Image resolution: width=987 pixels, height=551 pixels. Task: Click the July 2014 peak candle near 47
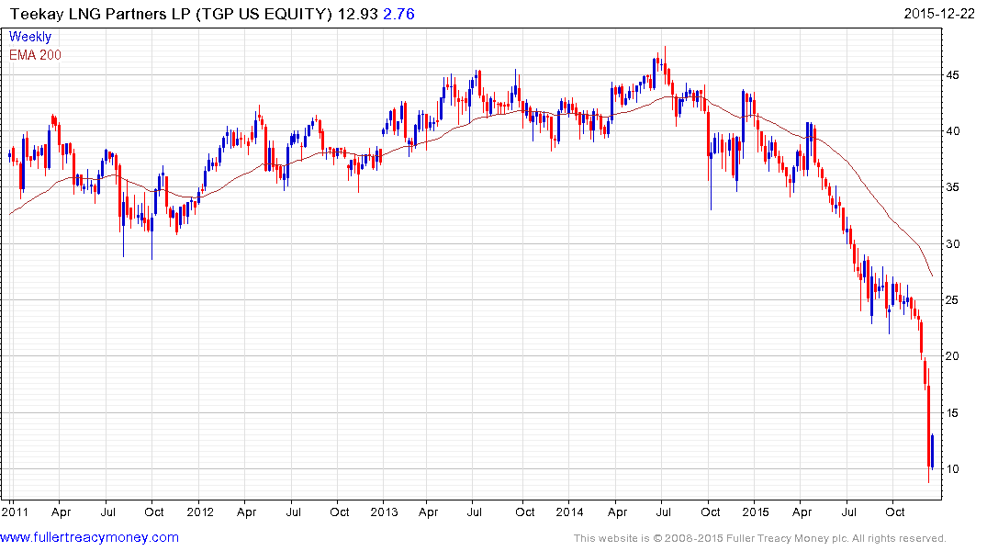click(665, 64)
